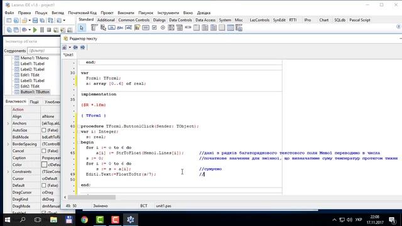
Task: Expand the Anchors property
Action: click(8, 123)
